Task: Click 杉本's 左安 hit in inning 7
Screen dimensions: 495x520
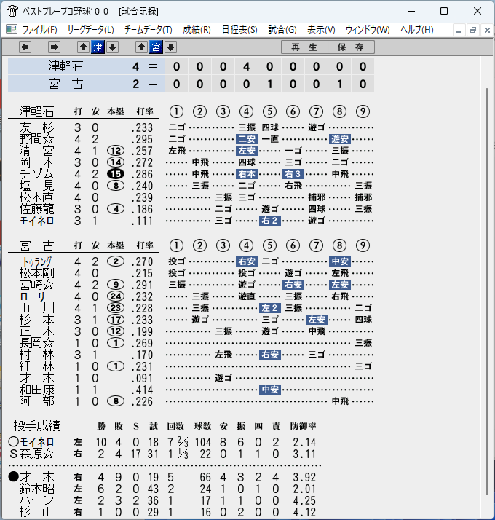Action: tap(317, 320)
